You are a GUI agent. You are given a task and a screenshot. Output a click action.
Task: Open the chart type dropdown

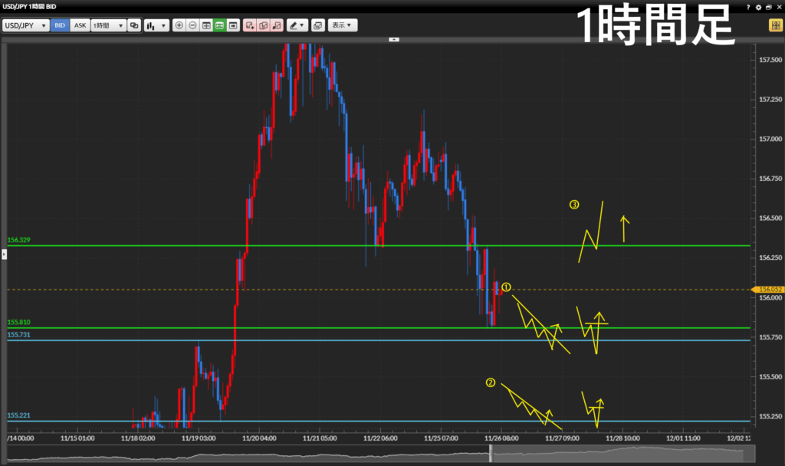pyautogui.click(x=156, y=25)
